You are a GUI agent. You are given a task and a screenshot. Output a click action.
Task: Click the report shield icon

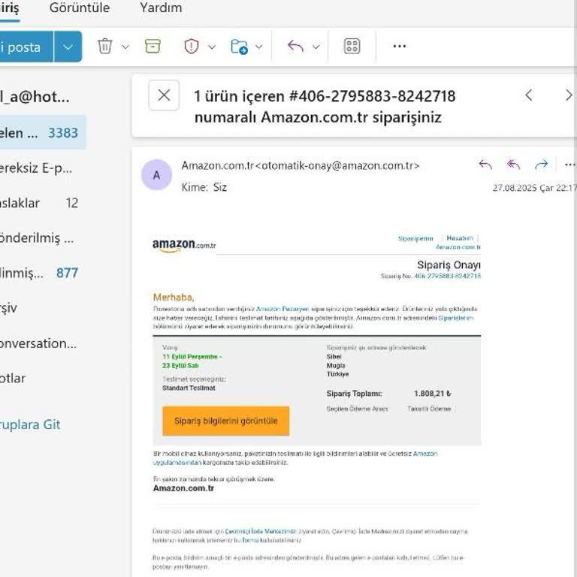click(192, 47)
